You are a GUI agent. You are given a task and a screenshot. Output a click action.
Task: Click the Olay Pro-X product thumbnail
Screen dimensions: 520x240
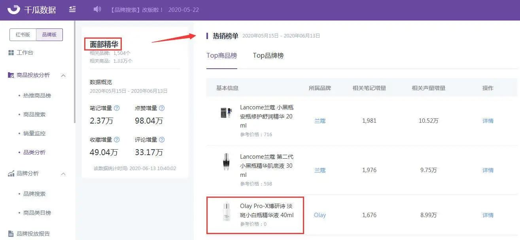tap(227, 212)
